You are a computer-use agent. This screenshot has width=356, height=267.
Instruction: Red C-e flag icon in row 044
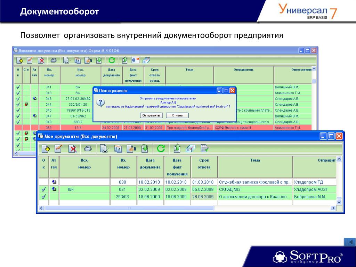pyautogui.click(x=26, y=104)
